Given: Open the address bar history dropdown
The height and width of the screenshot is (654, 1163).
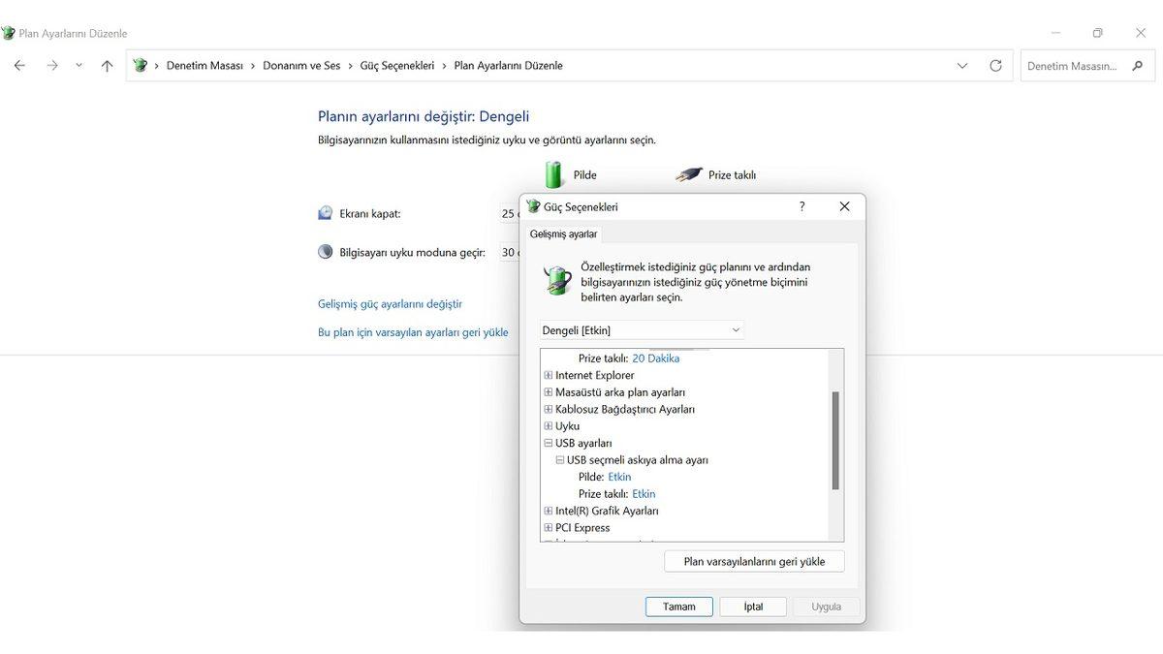Looking at the screenshot, I should tap(961, 65).
